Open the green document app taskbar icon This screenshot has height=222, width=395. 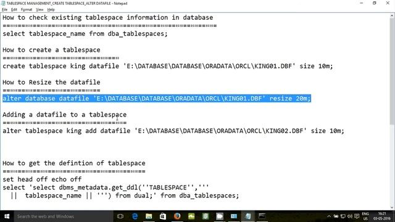[206, 216]
